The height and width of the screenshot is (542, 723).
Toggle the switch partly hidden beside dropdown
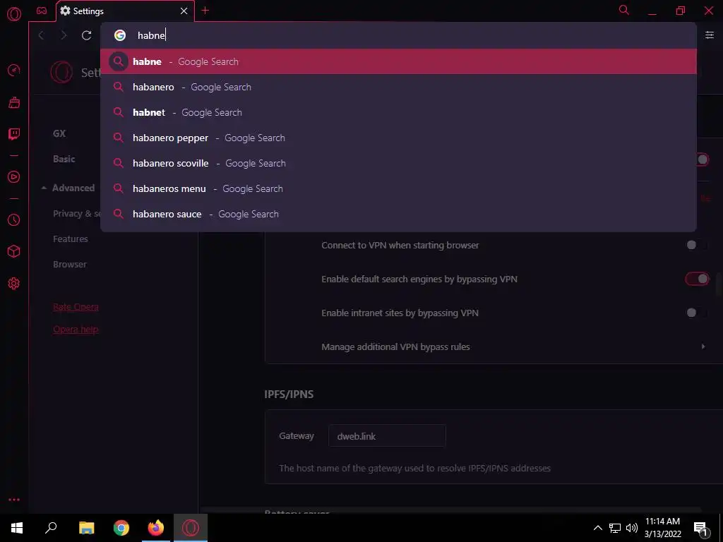[703, 159]
